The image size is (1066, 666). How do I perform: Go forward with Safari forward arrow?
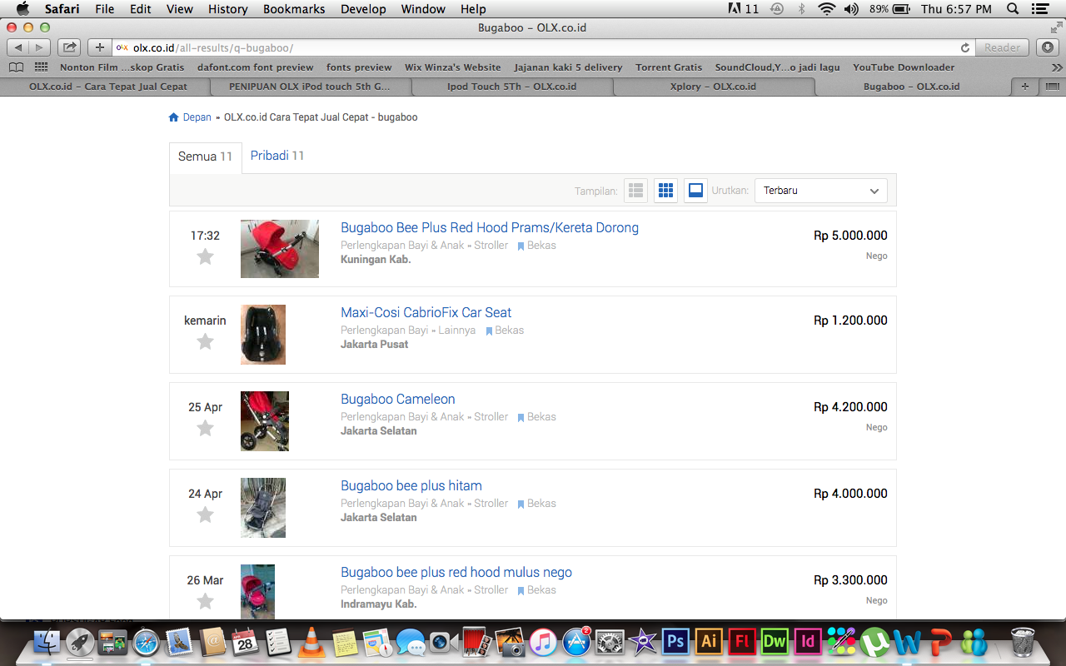point(39,48)
